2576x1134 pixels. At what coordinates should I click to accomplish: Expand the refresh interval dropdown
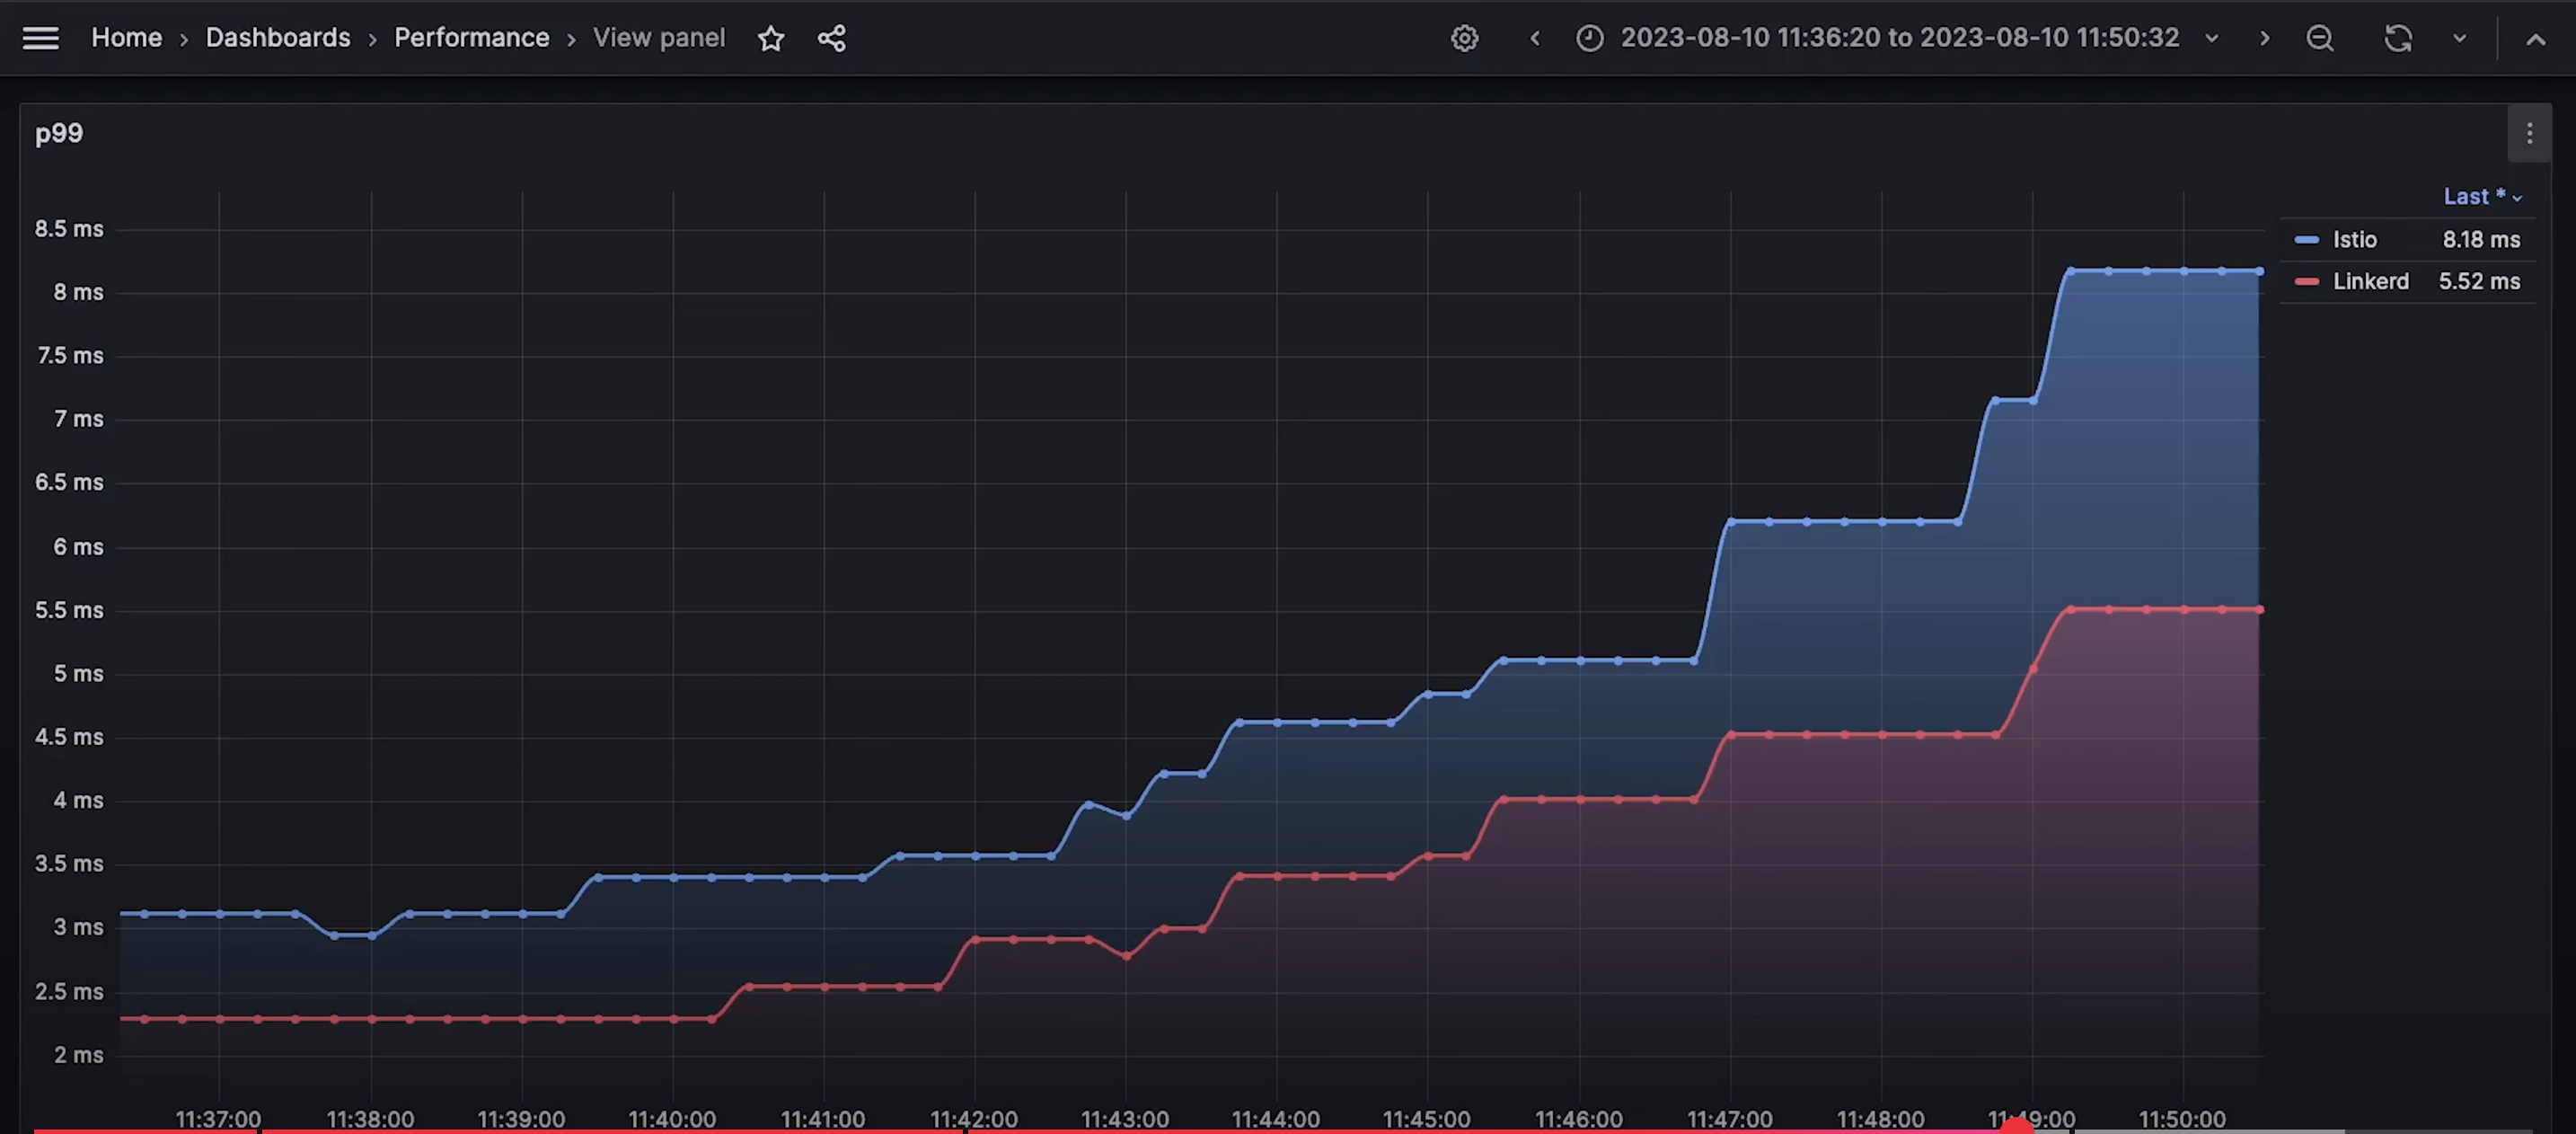[x=2459, y=38]
